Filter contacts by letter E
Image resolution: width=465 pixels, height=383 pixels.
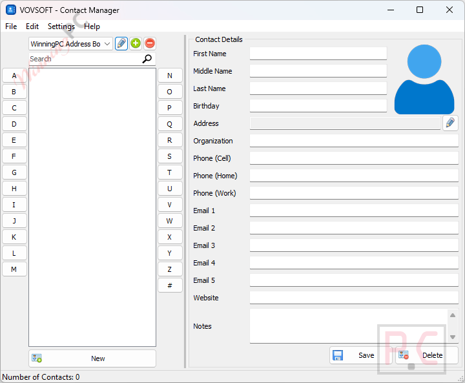(14, 140)
